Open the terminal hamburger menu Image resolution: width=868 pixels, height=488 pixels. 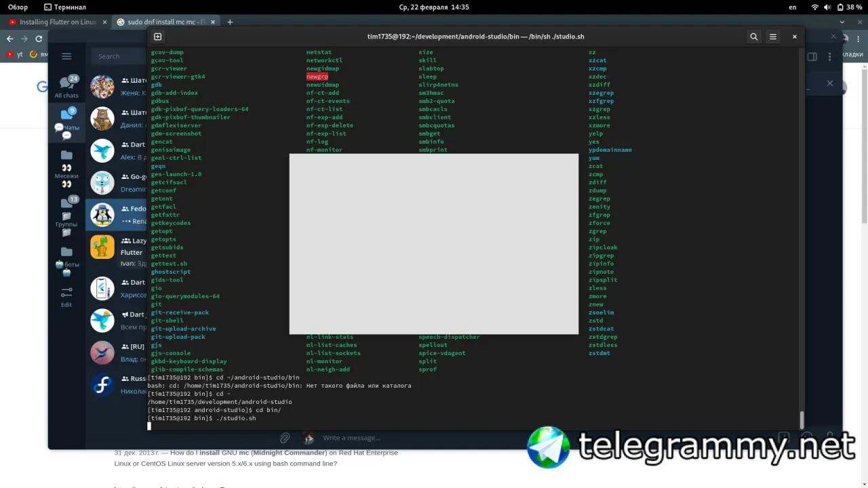click(x=772, y=37)
